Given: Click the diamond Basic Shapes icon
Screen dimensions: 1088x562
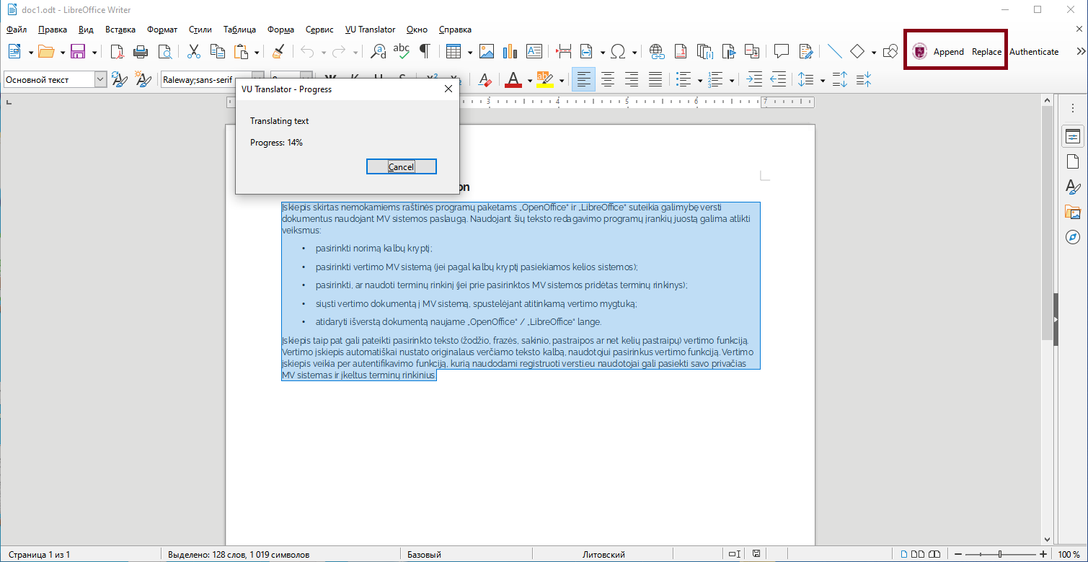Looking at the screenshot, I should pyautogui.click(x=857, y=52).
